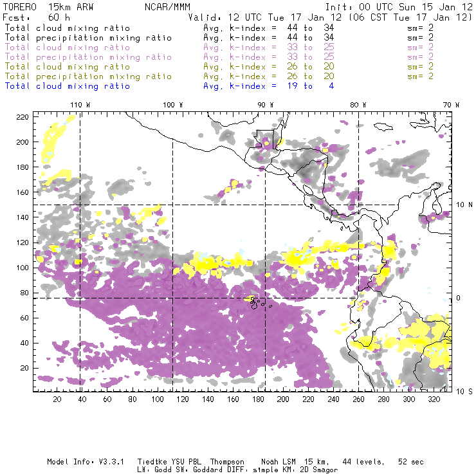The image size is (476, 476).
Task: Click purple "Avg. k-index = 33 to 25" on cloud row
Action: coord(269,48)
